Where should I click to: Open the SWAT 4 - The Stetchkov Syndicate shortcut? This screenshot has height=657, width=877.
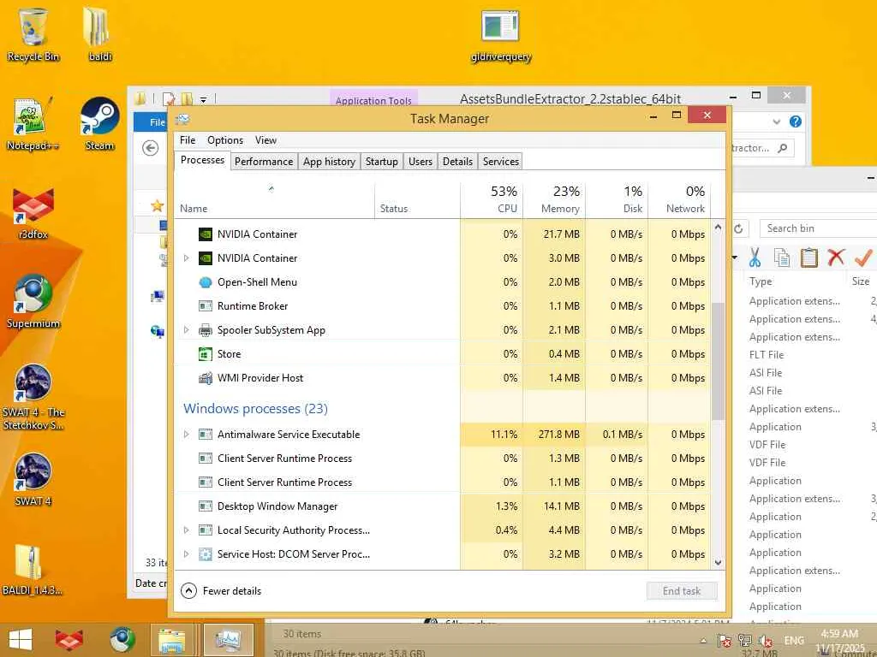click(x=33, y=397)
